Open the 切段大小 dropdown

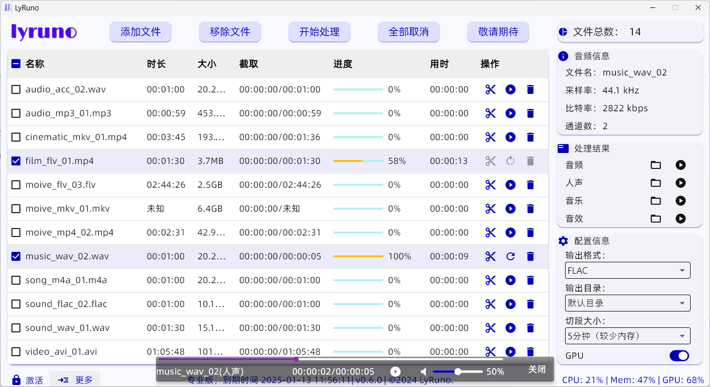point(627,336)
